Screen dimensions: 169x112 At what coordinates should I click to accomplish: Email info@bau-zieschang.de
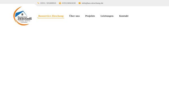[92, 3]
